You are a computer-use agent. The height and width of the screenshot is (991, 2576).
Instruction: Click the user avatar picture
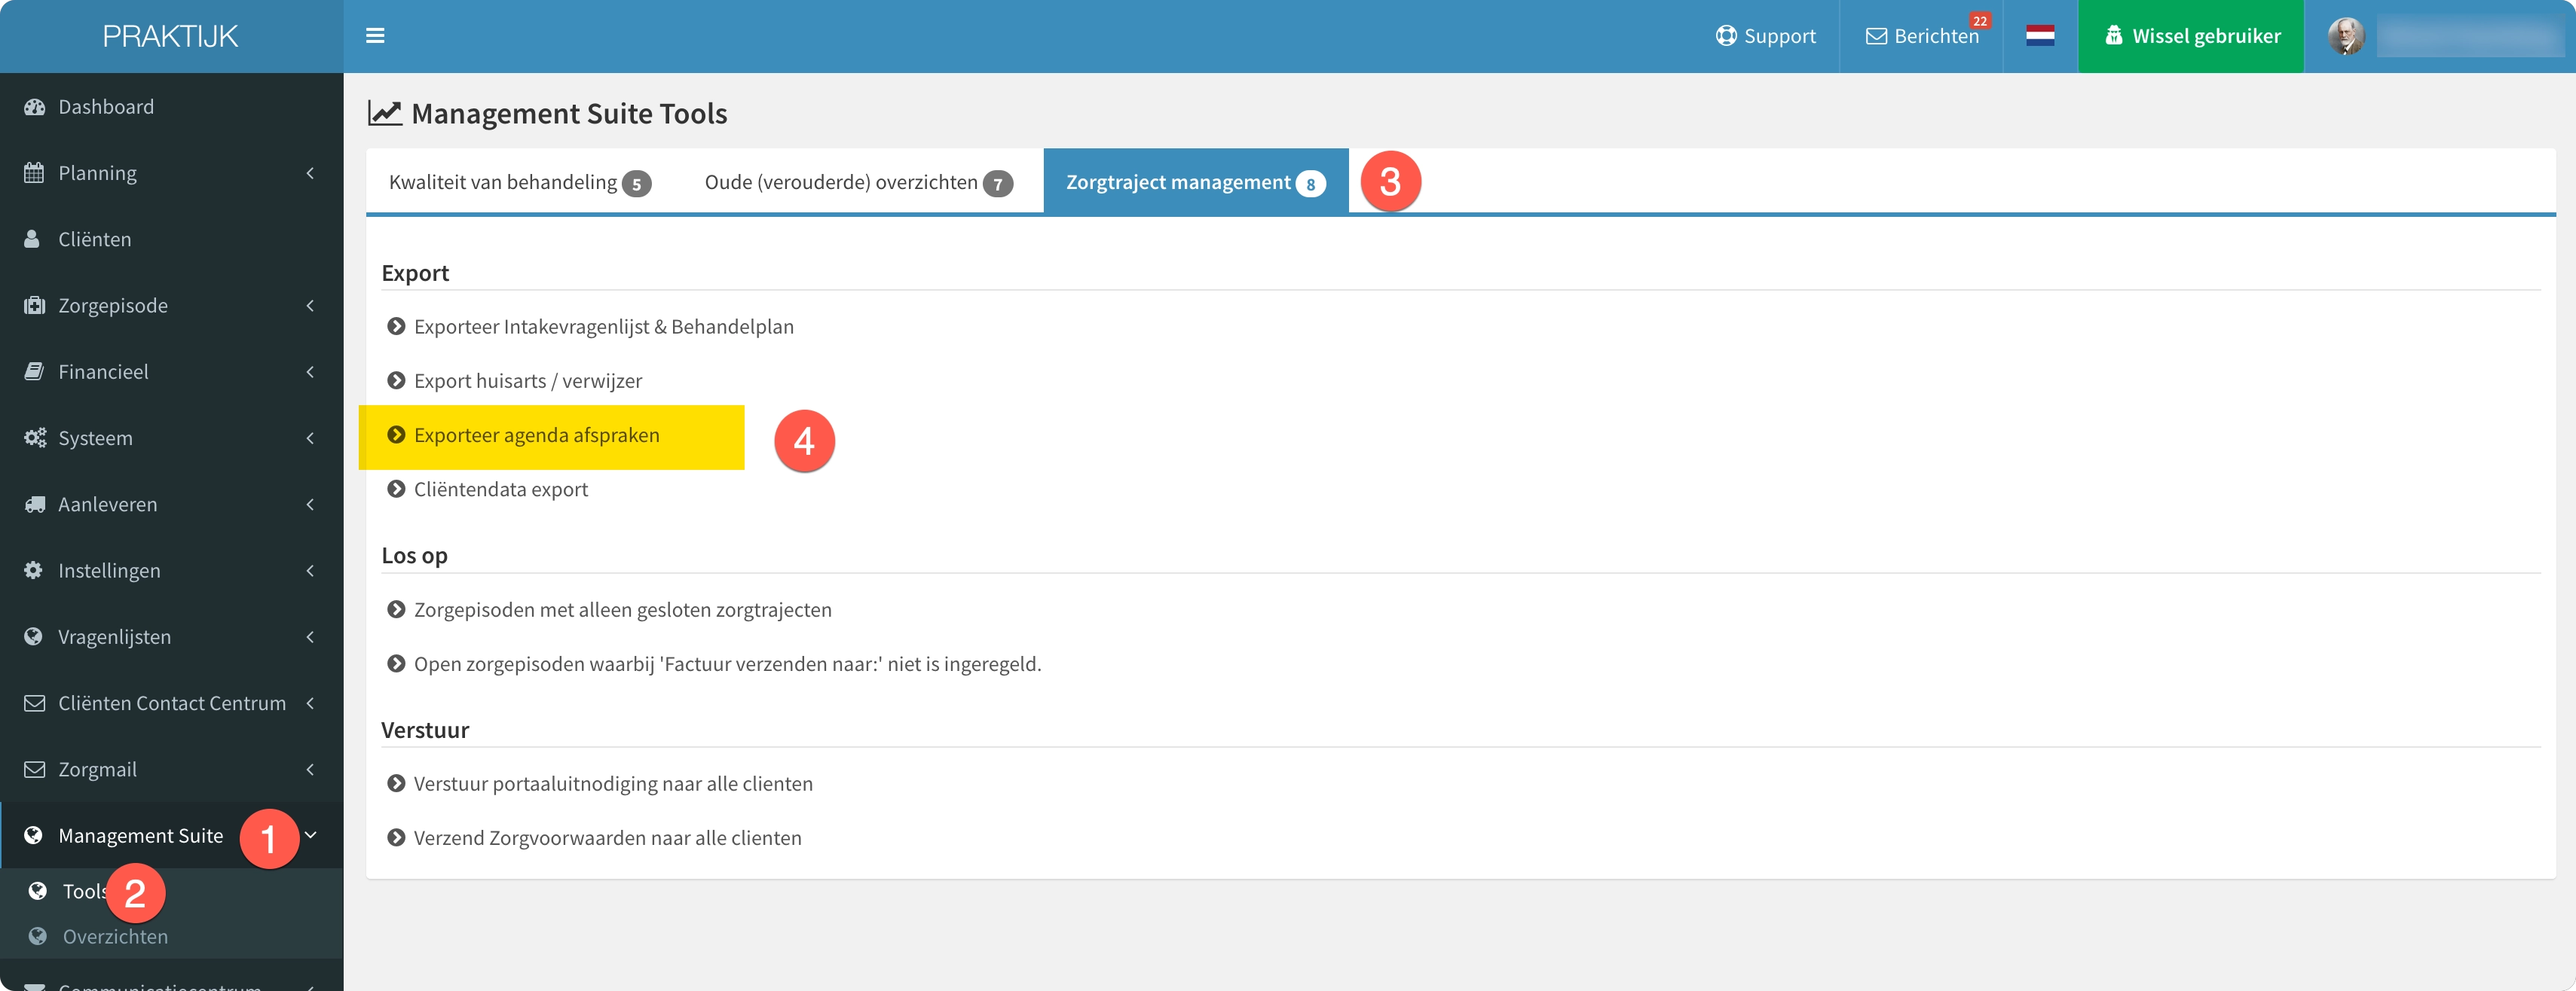pyautogui.click(x=2345, y=36)
